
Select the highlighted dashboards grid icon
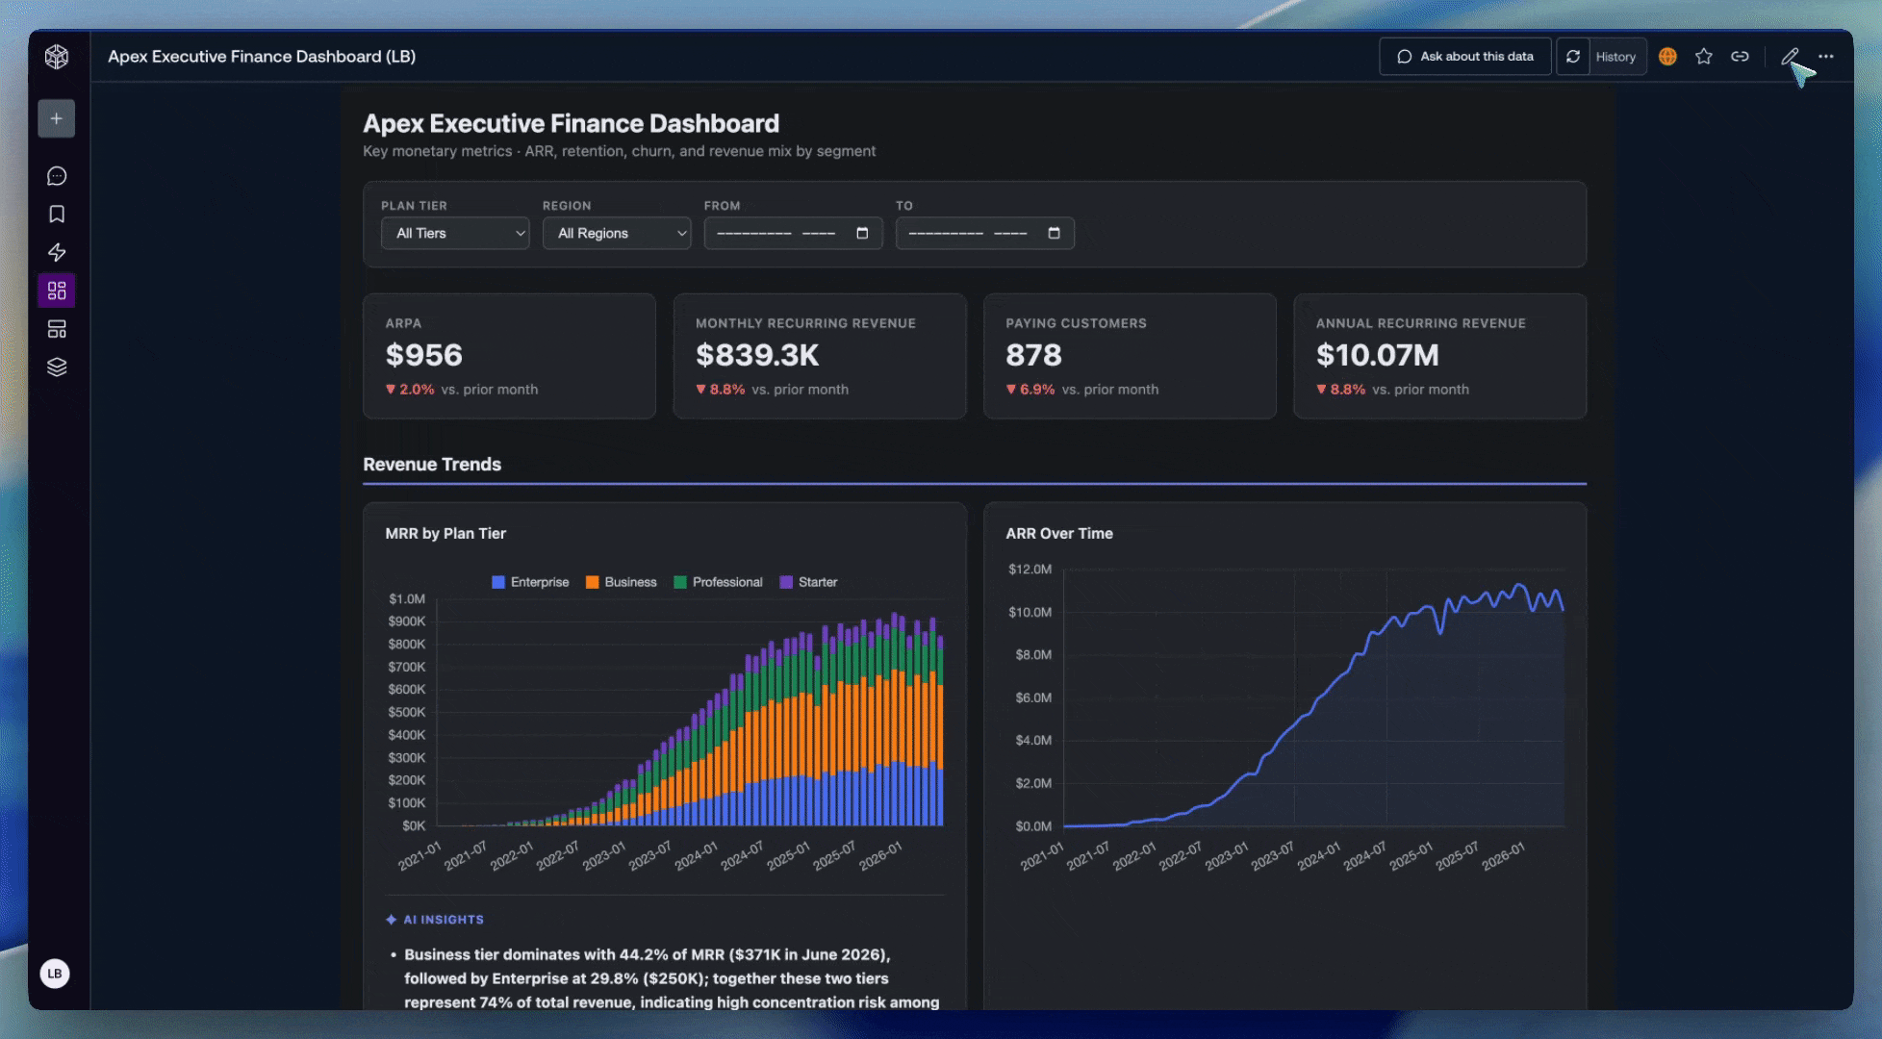(57, 291)
